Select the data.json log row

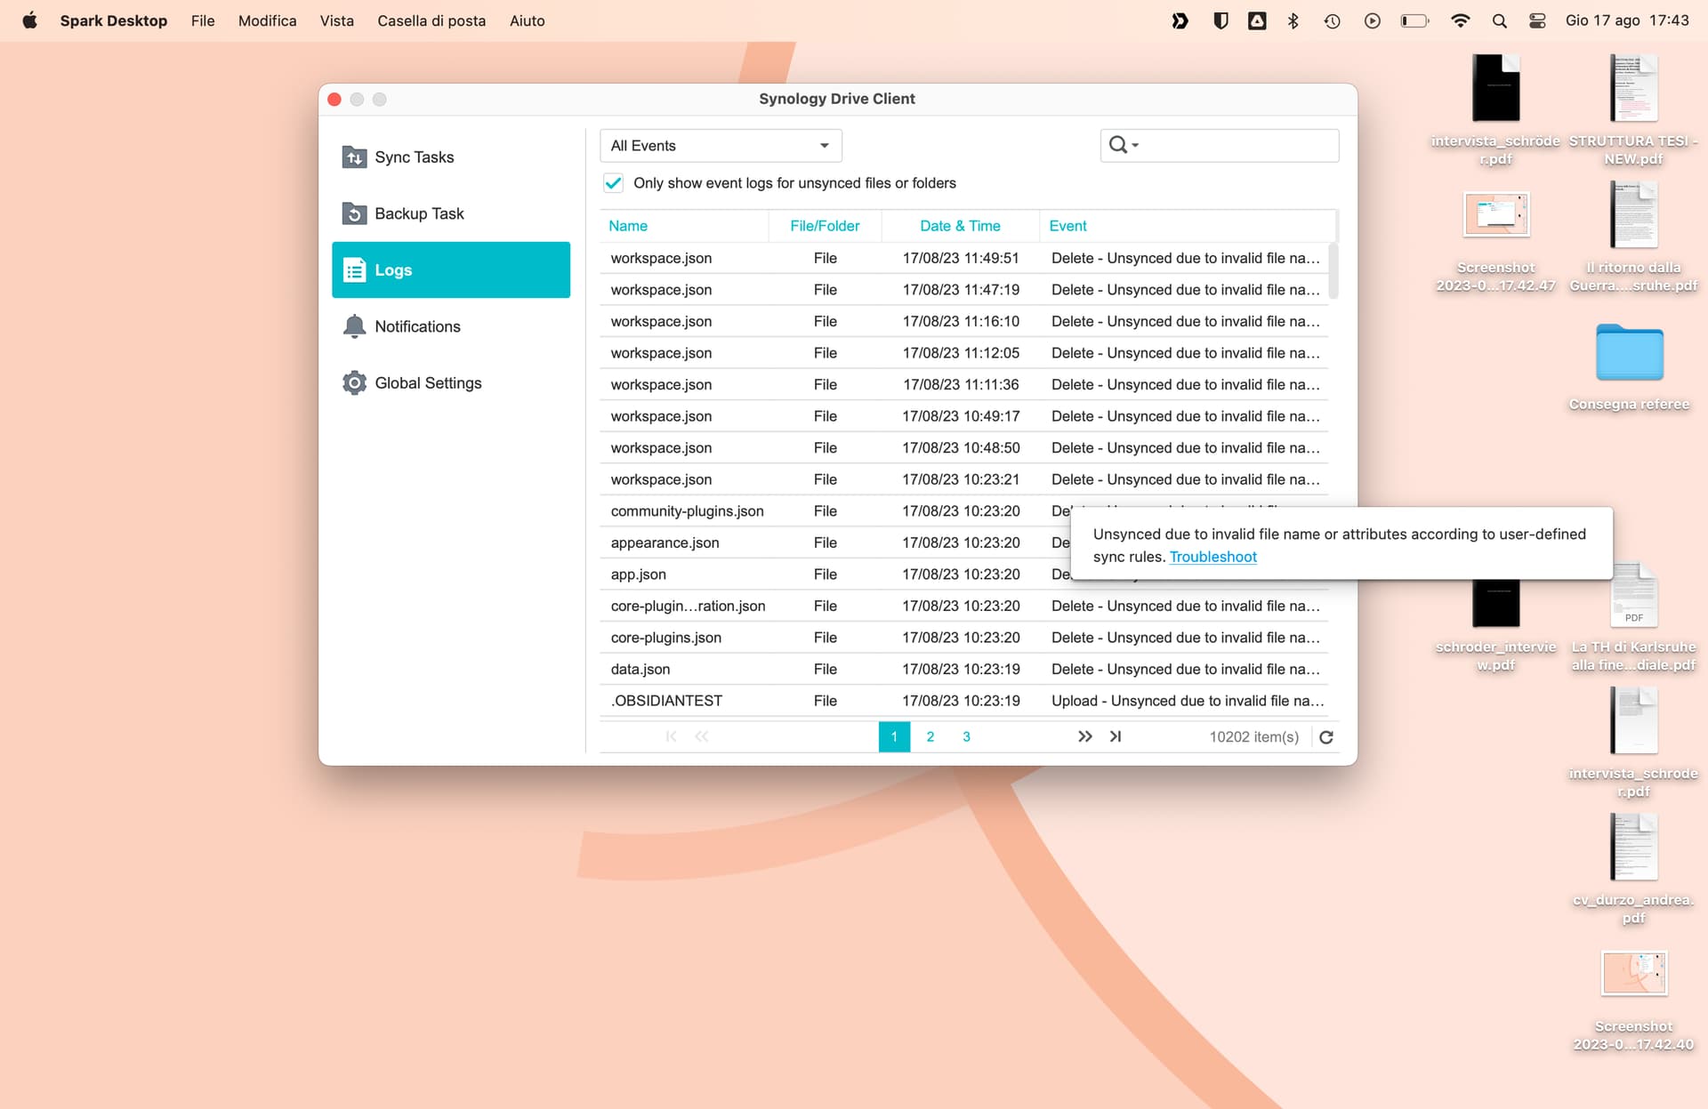(x=964, y=669)
